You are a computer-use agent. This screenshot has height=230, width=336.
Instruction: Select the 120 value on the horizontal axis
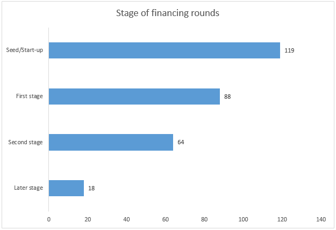tap(282, 219)
